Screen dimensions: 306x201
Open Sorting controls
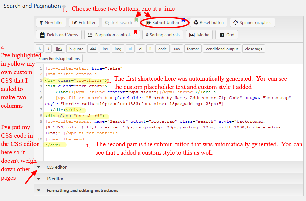(x=163, y=35)
